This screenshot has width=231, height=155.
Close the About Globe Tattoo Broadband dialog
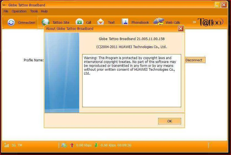[181, 29]
